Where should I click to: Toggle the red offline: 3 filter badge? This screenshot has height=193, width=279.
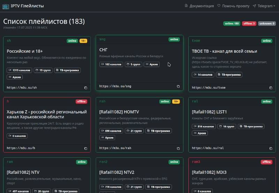pyautogui.click(x=249, y=24)
